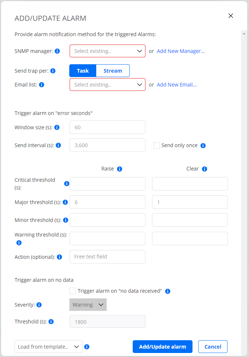
Task: Expand the Load from template dropdown
Action: [x=48, y=347]
